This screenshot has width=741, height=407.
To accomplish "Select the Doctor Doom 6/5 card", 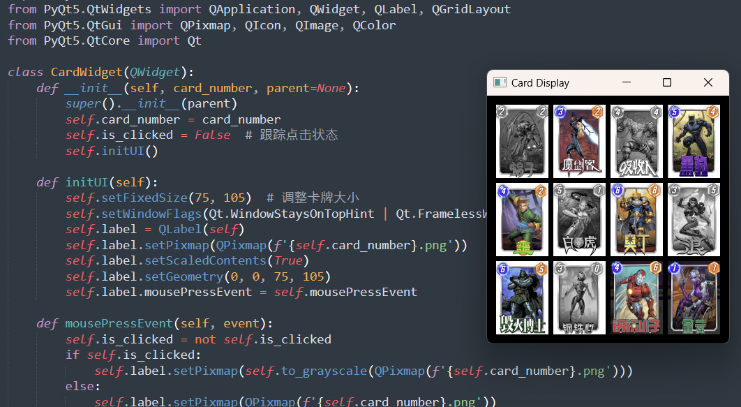I will tap(522, 298).
